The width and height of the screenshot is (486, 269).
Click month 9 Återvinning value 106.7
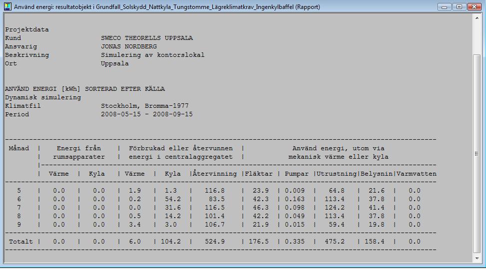coord(214,225)
